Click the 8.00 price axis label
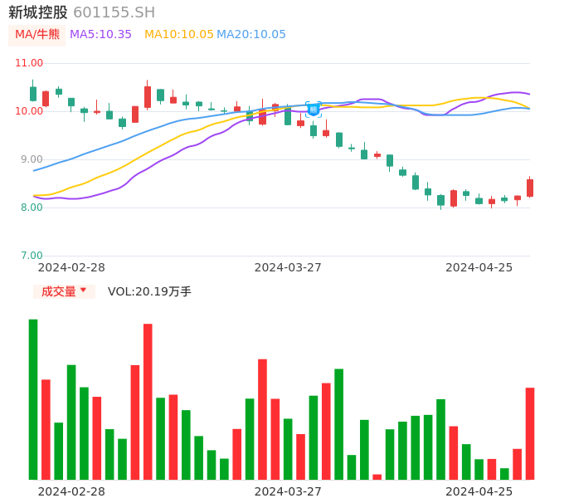 [x=32, y=208]
